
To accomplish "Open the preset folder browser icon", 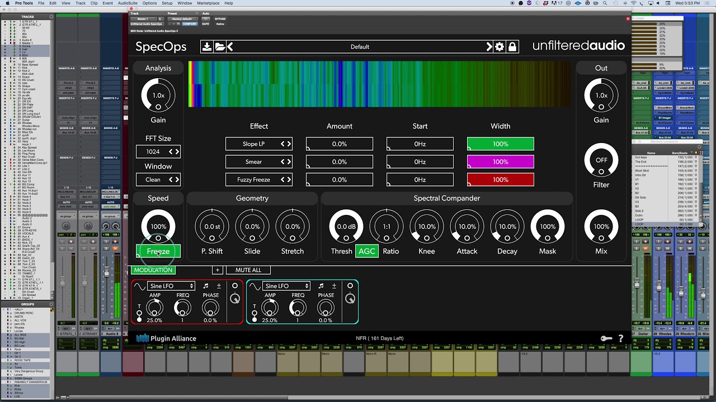I will [220, 46].
